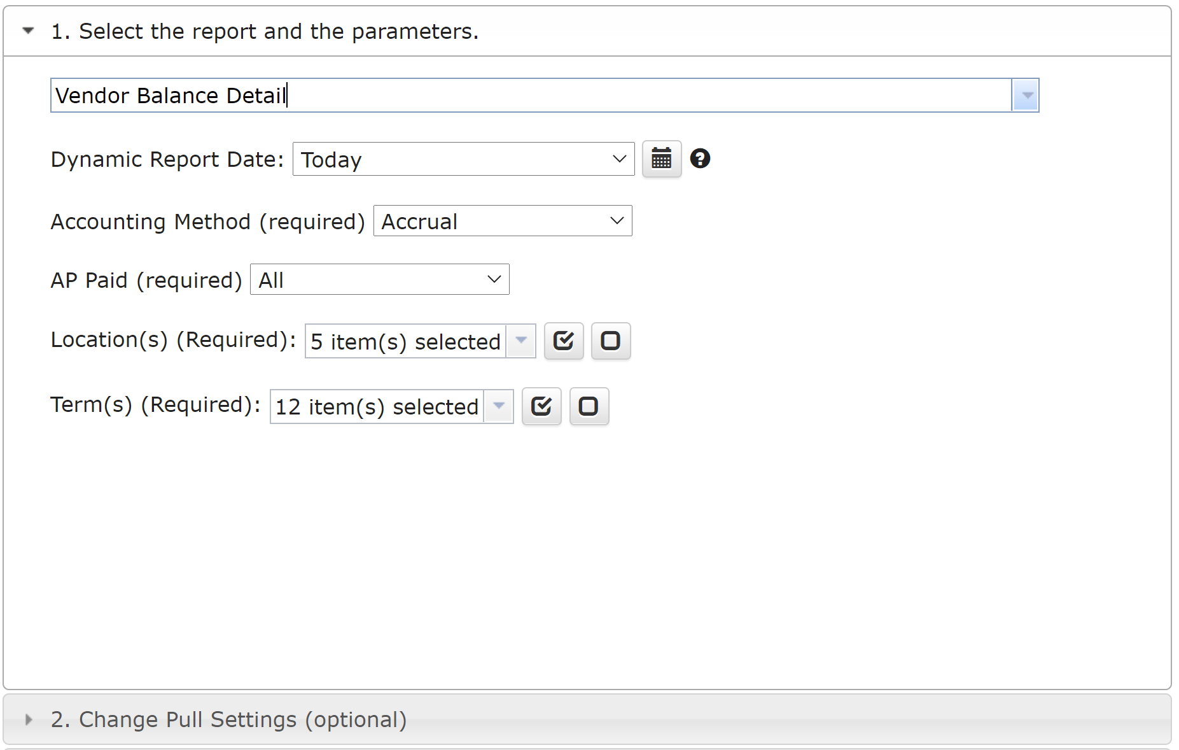
Task: Click the Term(s) (Required) label
Action: point(156,405)
